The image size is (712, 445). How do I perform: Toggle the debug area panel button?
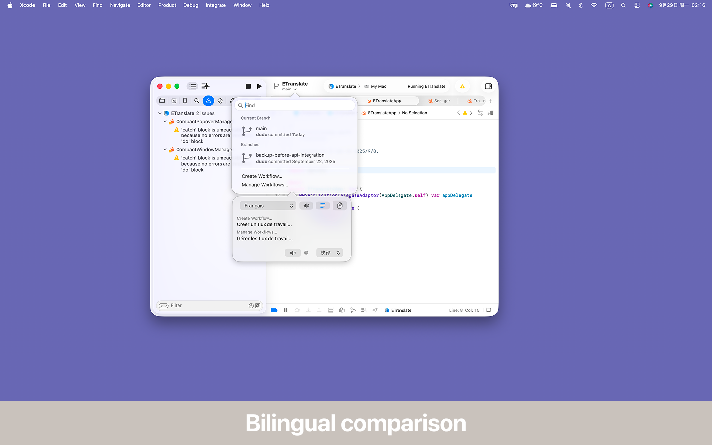coord(489,310)
